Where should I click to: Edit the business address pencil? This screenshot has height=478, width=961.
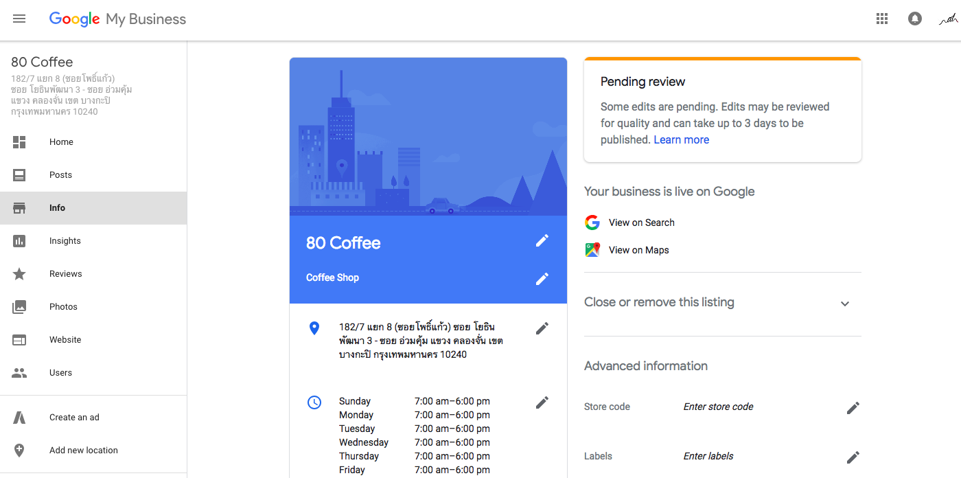point(542,328)
